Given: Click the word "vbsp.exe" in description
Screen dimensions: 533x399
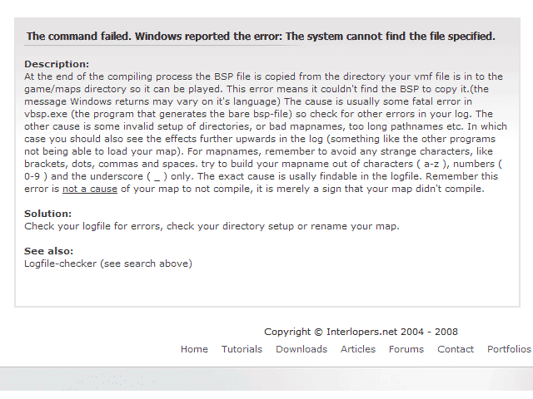Looking at the screenshot, I should pos(46,114).
